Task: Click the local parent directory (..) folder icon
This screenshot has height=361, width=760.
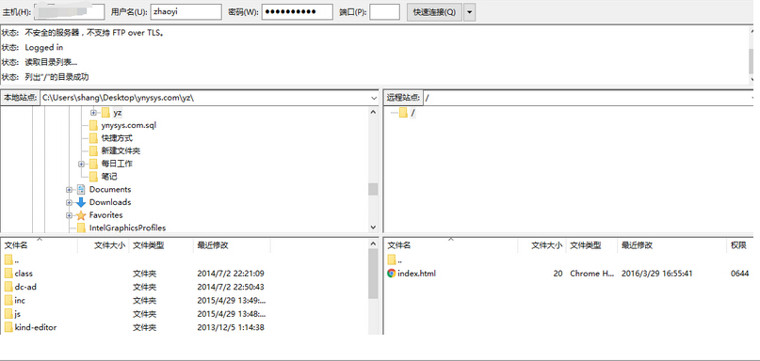Action: (x=8, y=259)
